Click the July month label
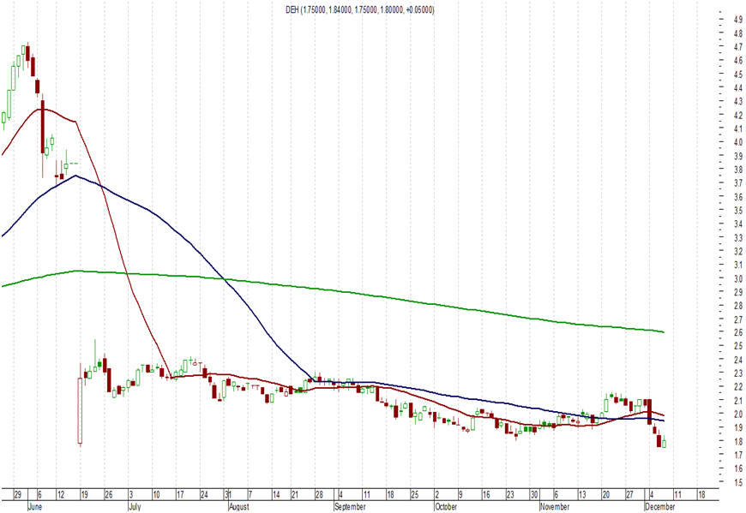Image resolution: width=746 pixels, height=513 pixels. (135, 507)
